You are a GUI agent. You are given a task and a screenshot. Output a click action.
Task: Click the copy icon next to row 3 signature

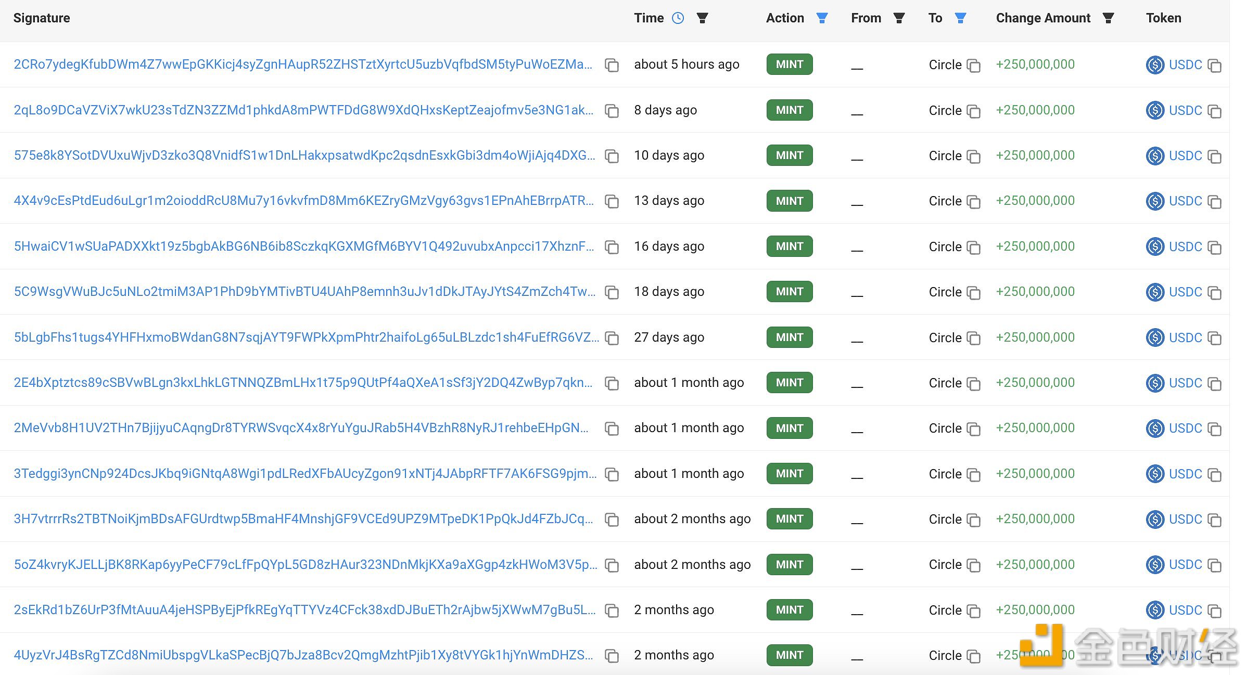click(x=613, y=155)
